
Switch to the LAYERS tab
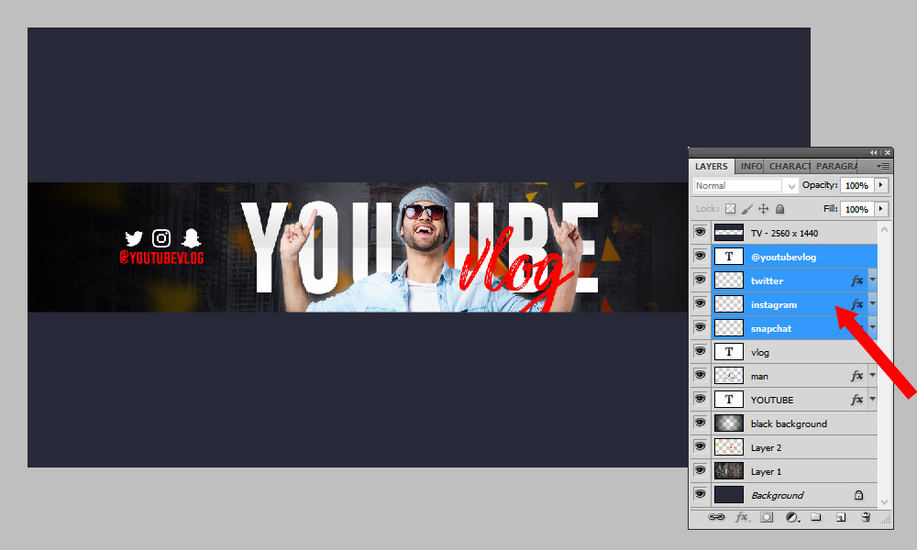(712, 167)
